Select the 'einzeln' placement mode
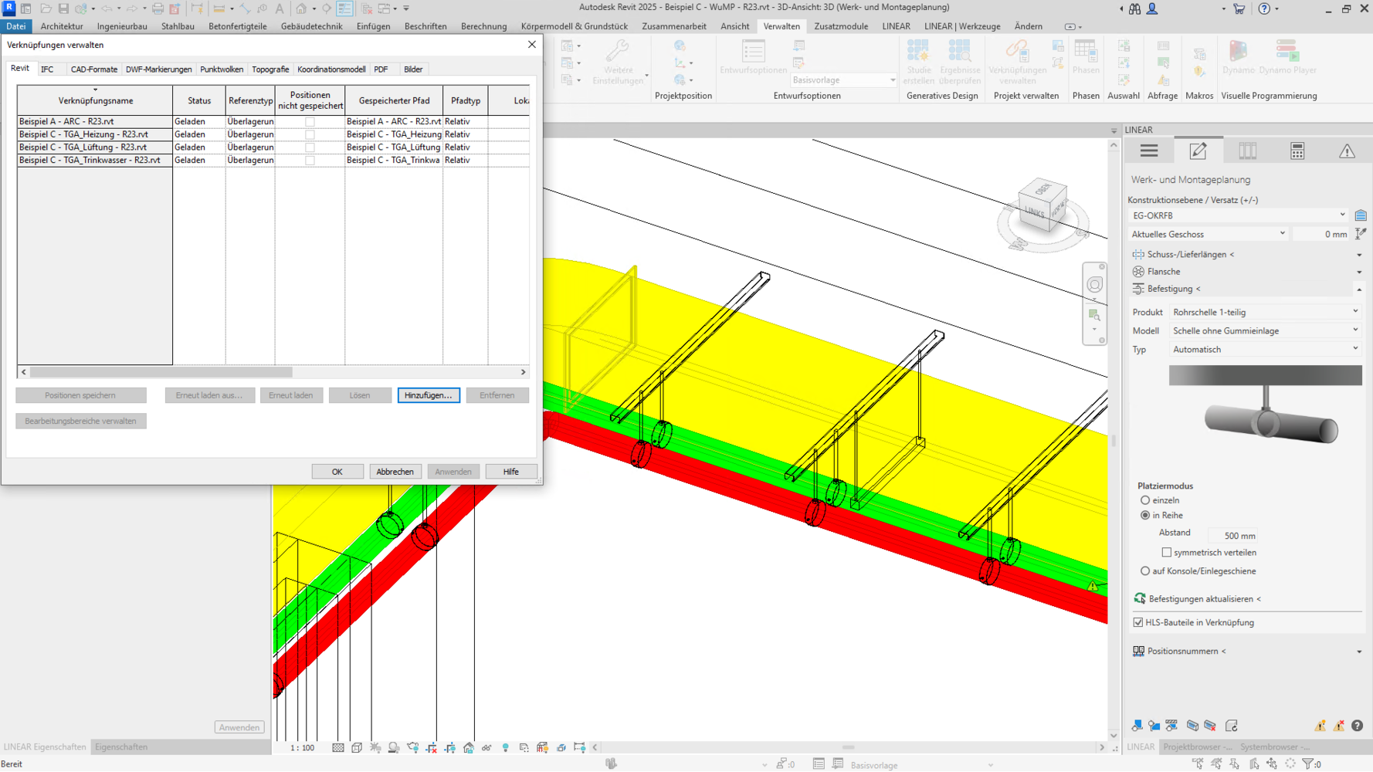Image resolution: width=1373 pixels, height=772 pixels. click(1145, 500)
